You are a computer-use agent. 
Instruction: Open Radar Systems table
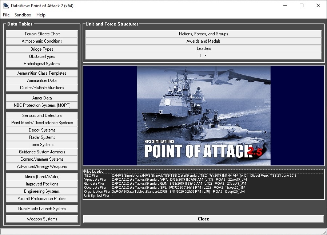click(42, 137)
